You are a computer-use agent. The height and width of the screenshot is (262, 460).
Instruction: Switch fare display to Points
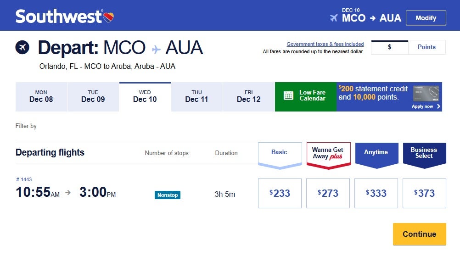pos(426,47)
